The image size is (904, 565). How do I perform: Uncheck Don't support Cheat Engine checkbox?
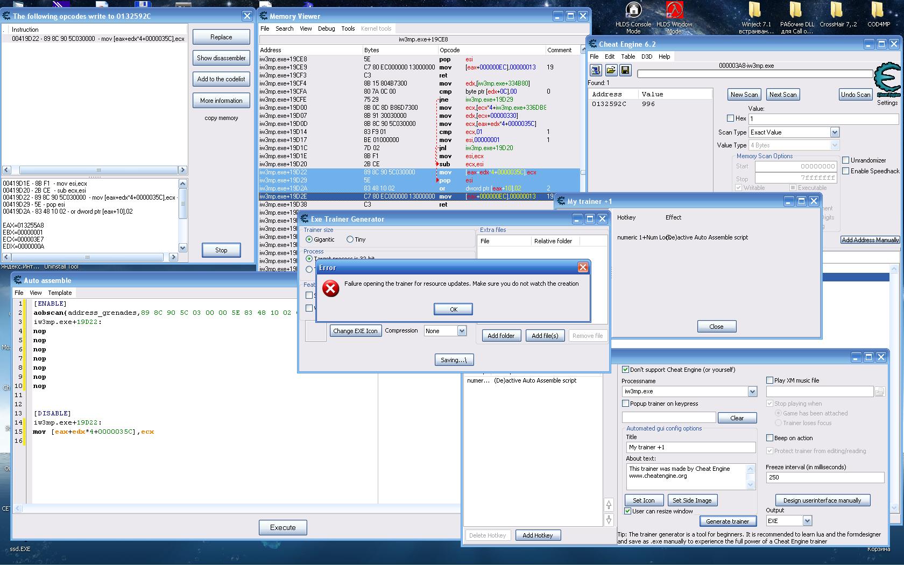625,370
